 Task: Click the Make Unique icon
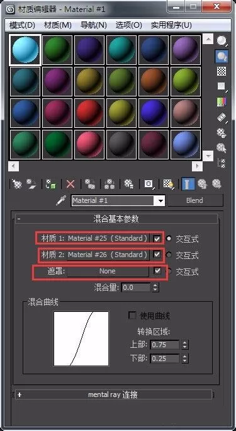(x=110, y=184)
